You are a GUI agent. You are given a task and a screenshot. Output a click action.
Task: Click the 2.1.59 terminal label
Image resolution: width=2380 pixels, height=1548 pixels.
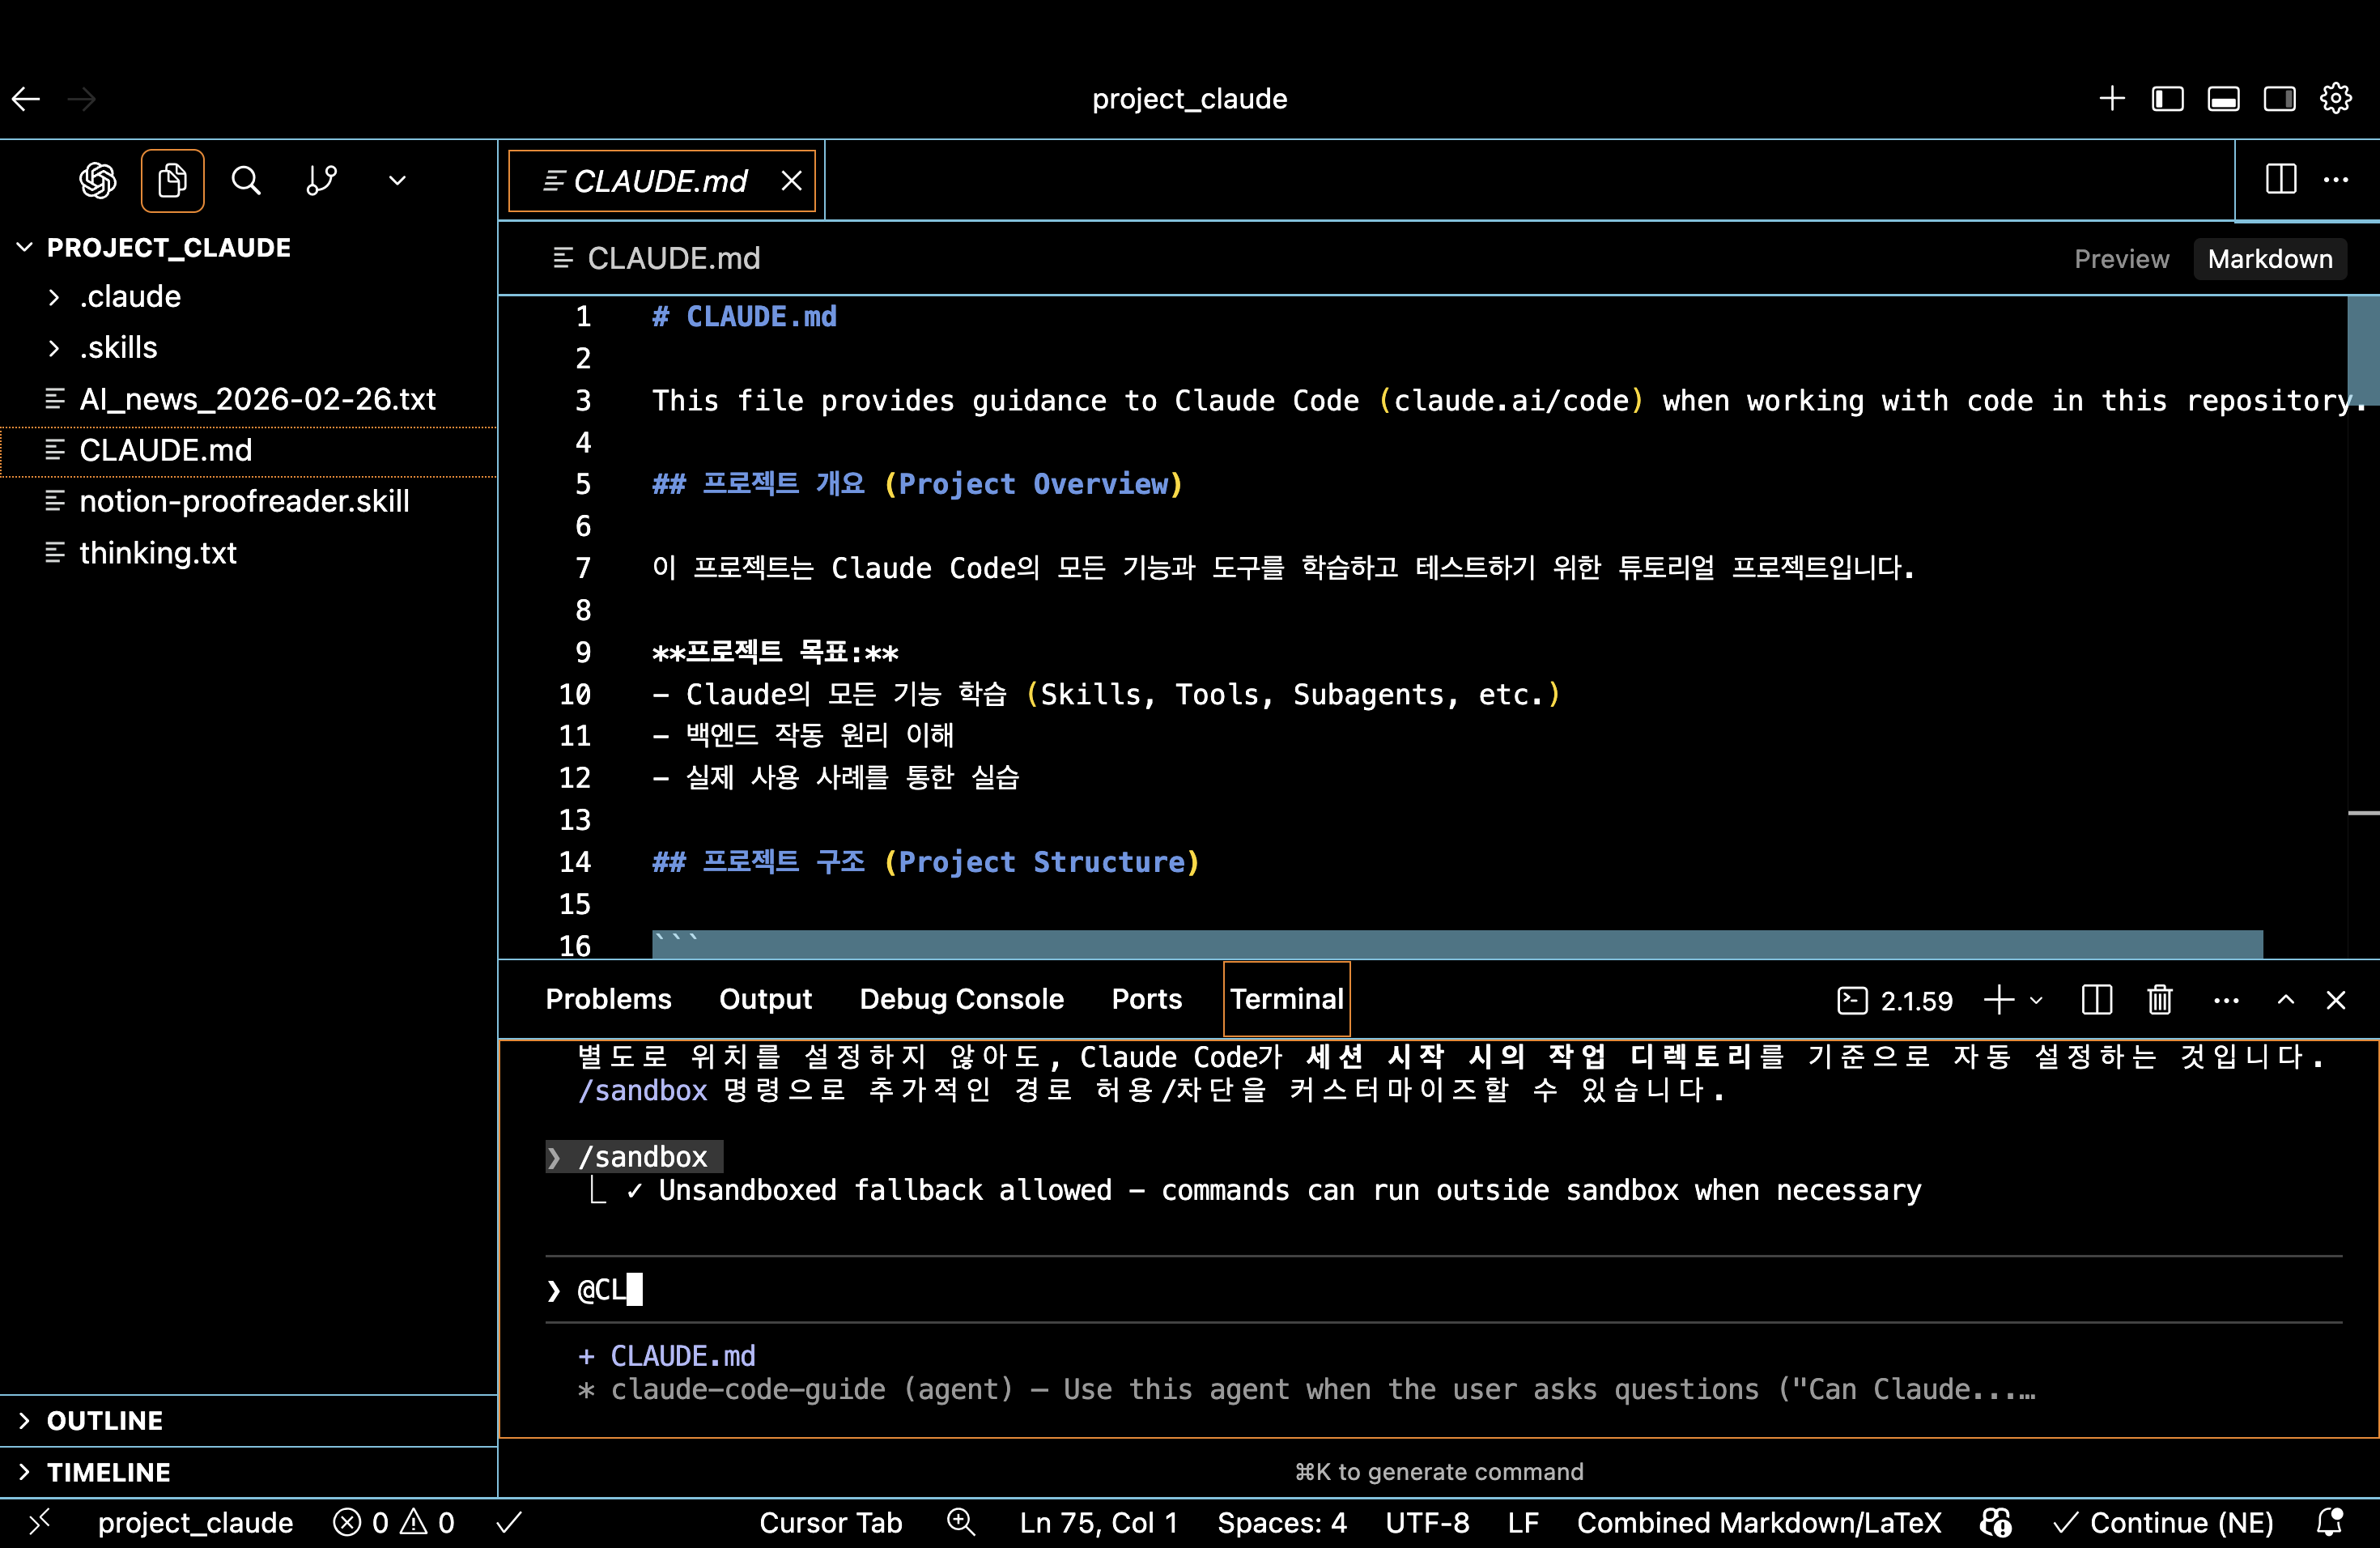tap(1895, 1000)
